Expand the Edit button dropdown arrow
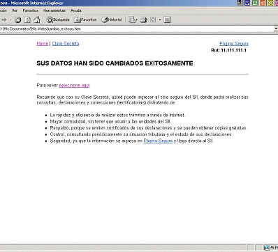Screen dimensions: 278x252 (160, 20)
